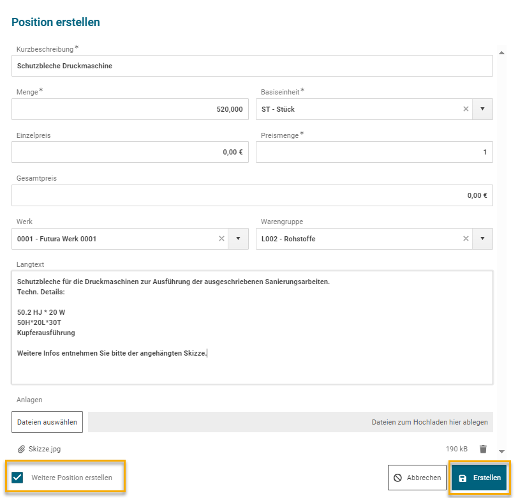
Task: Select the Einzelpreis input field
Action: [x=129, y=152]
